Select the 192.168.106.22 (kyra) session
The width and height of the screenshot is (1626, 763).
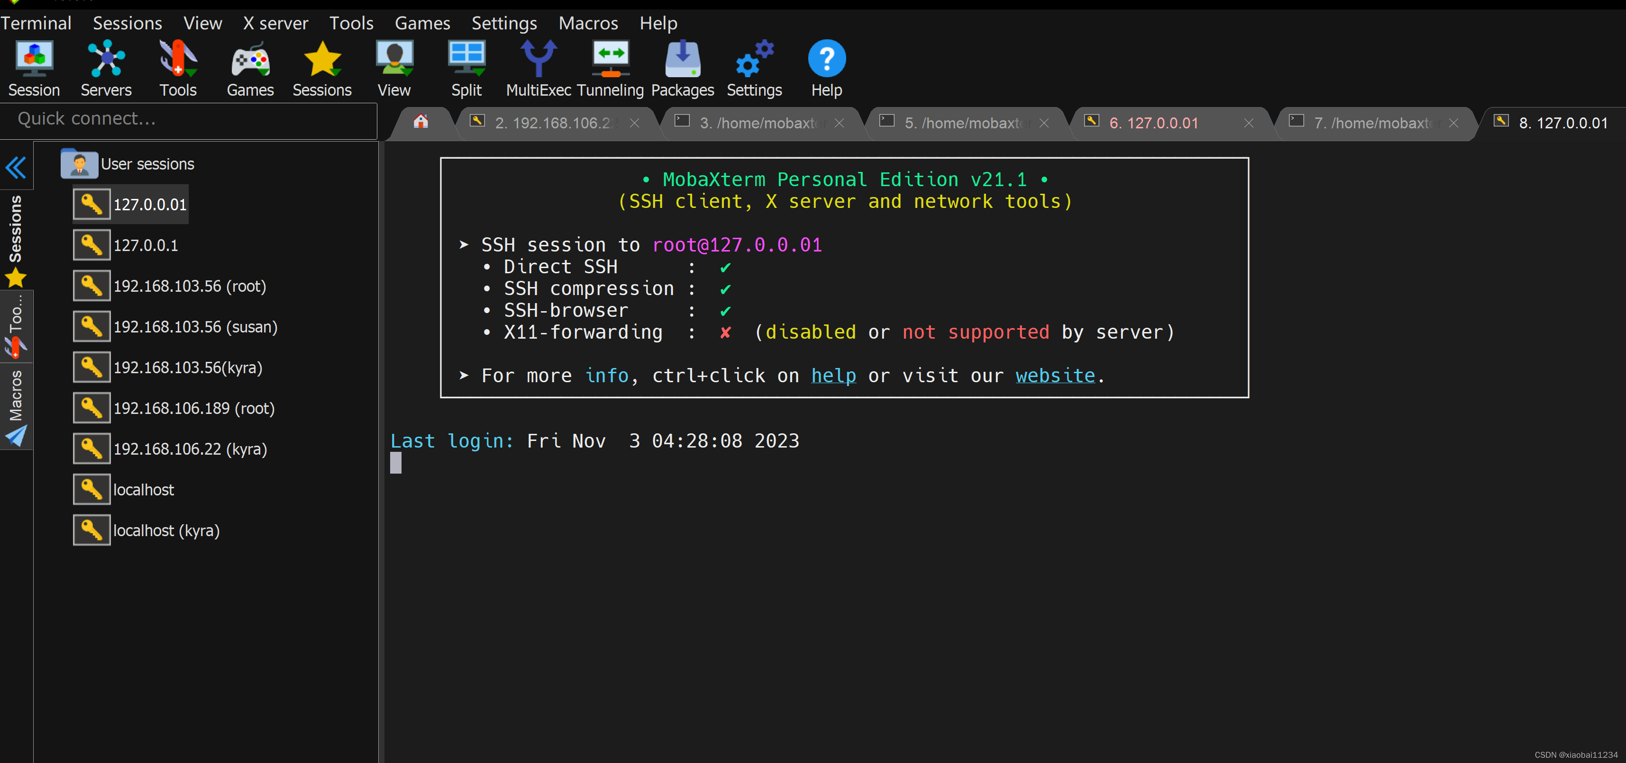pos(171,449)
